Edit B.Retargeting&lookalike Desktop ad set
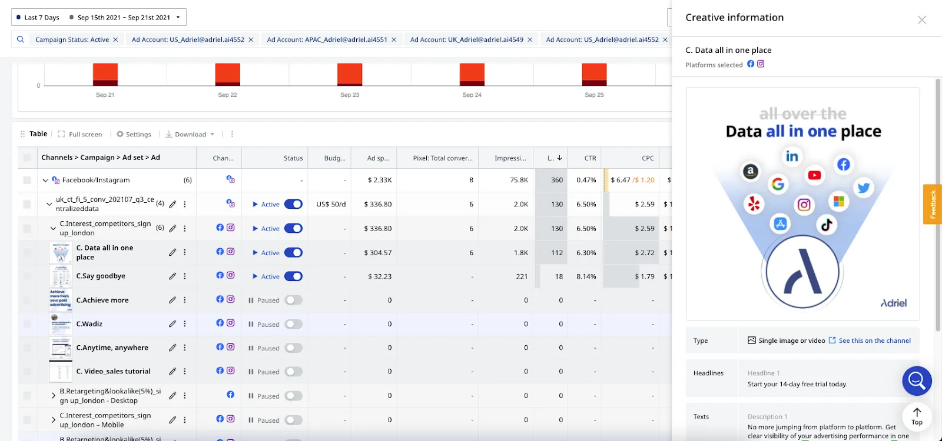This screenshot has width=942, height=441. 173,396
